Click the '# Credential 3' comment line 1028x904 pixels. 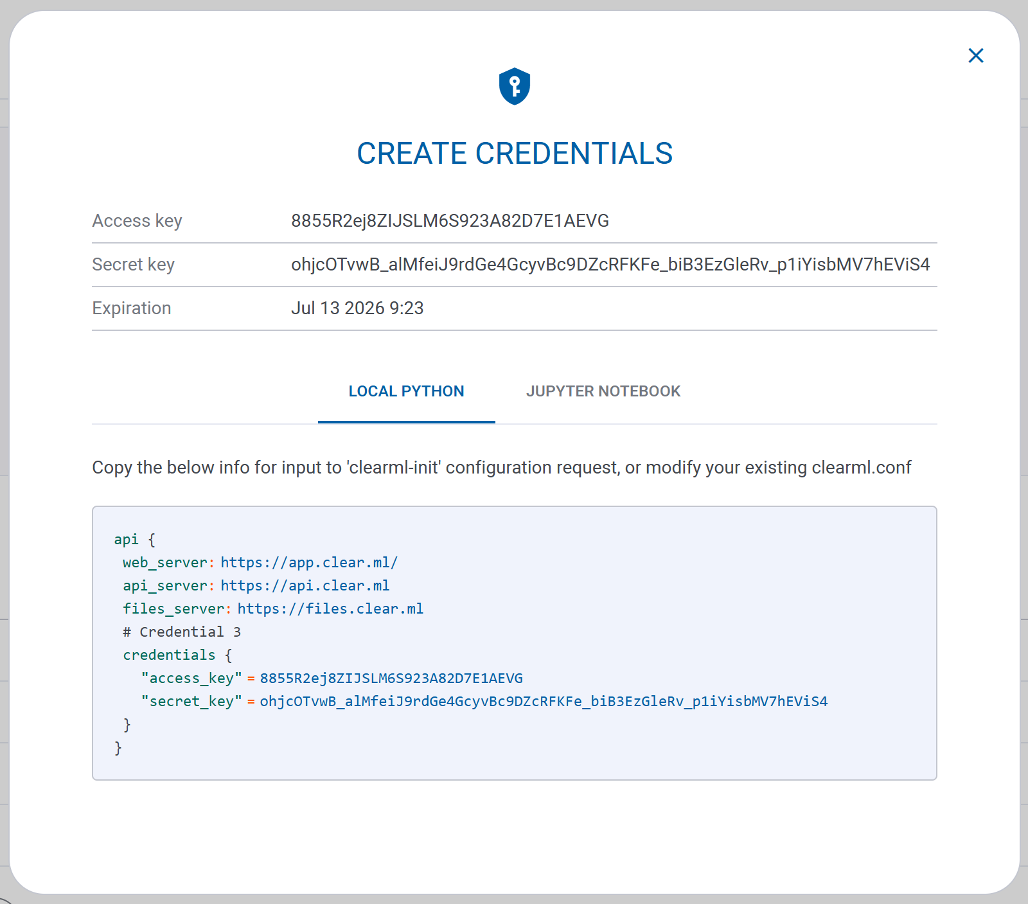pyautogui.click(x=182, y=632)
